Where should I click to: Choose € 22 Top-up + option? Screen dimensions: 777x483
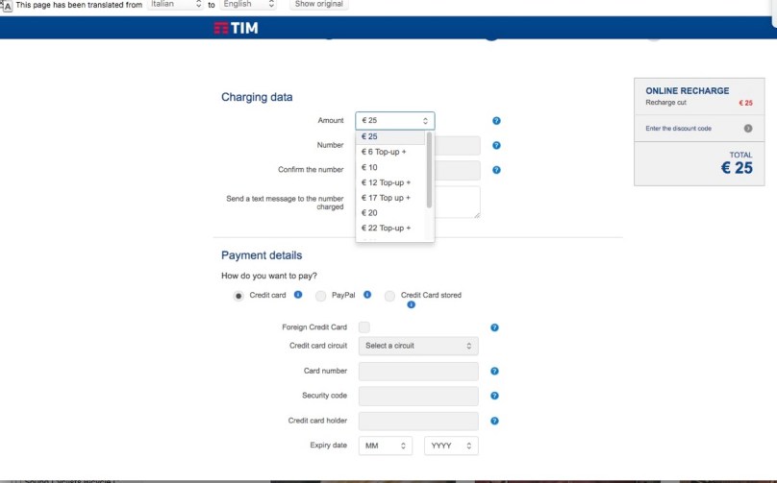390,229
